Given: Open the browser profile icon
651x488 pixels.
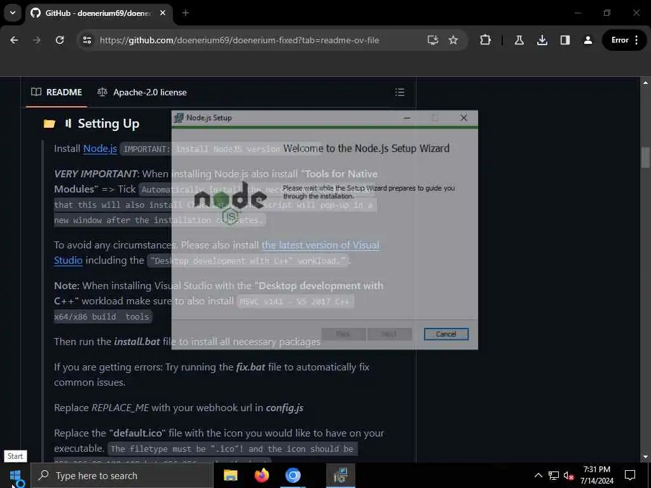Looking at the screenshot, I should tap(587, 40).
